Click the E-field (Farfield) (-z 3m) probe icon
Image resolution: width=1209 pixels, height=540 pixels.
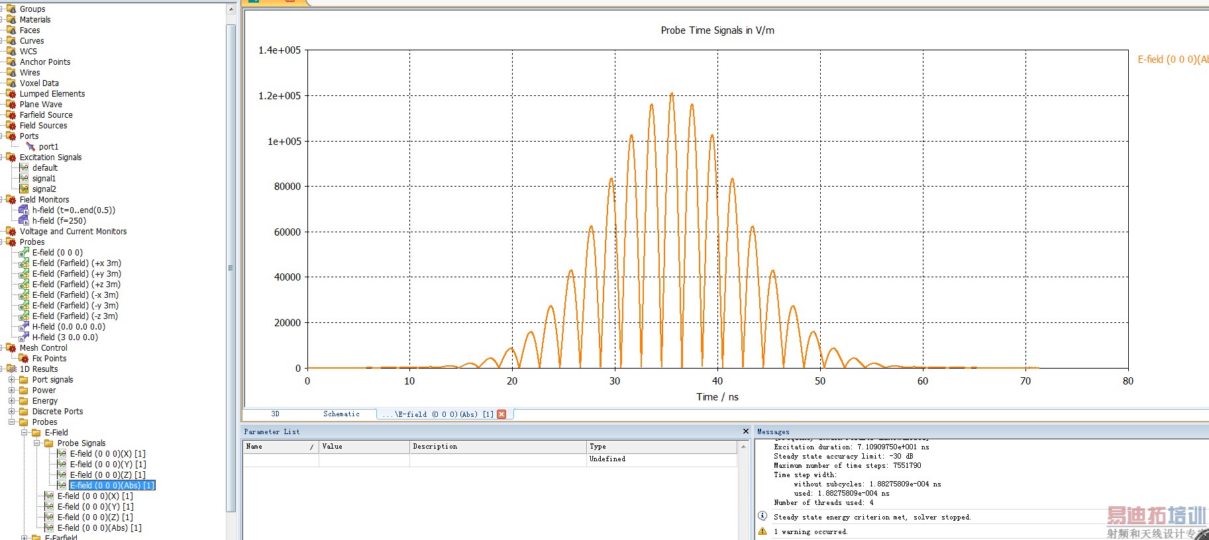pos(24,316)
